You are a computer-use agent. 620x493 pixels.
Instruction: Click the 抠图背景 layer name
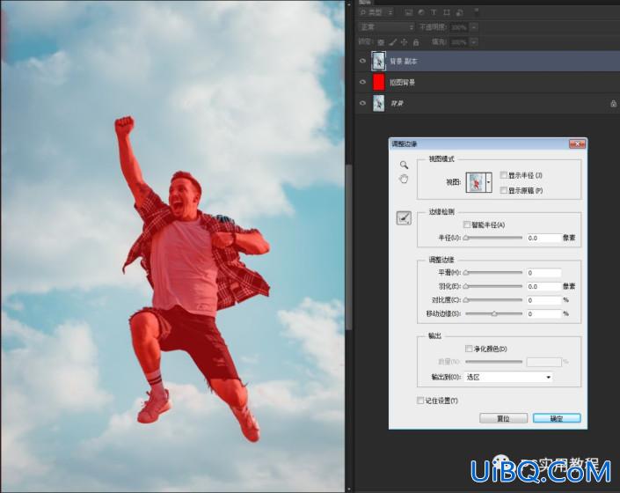[403, 82]
